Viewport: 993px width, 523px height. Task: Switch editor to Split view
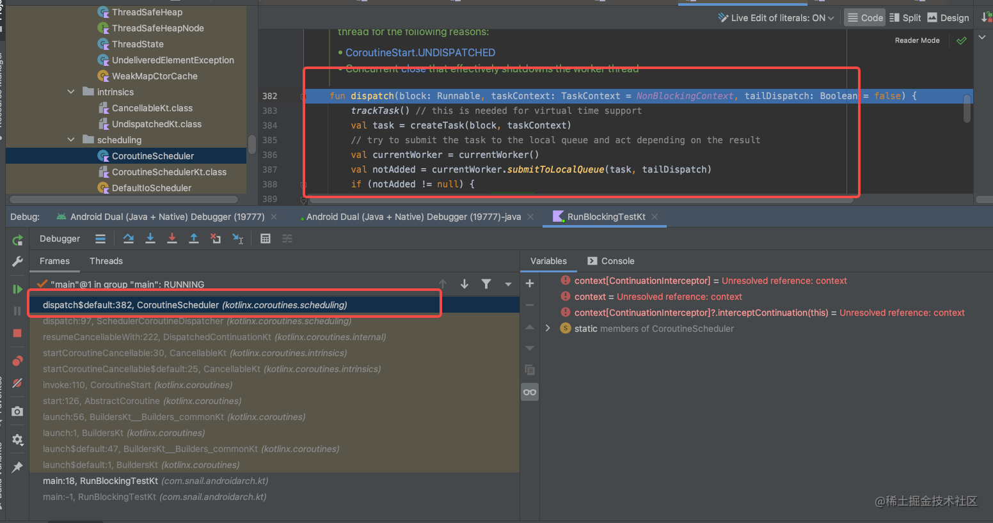click(905, 18)
